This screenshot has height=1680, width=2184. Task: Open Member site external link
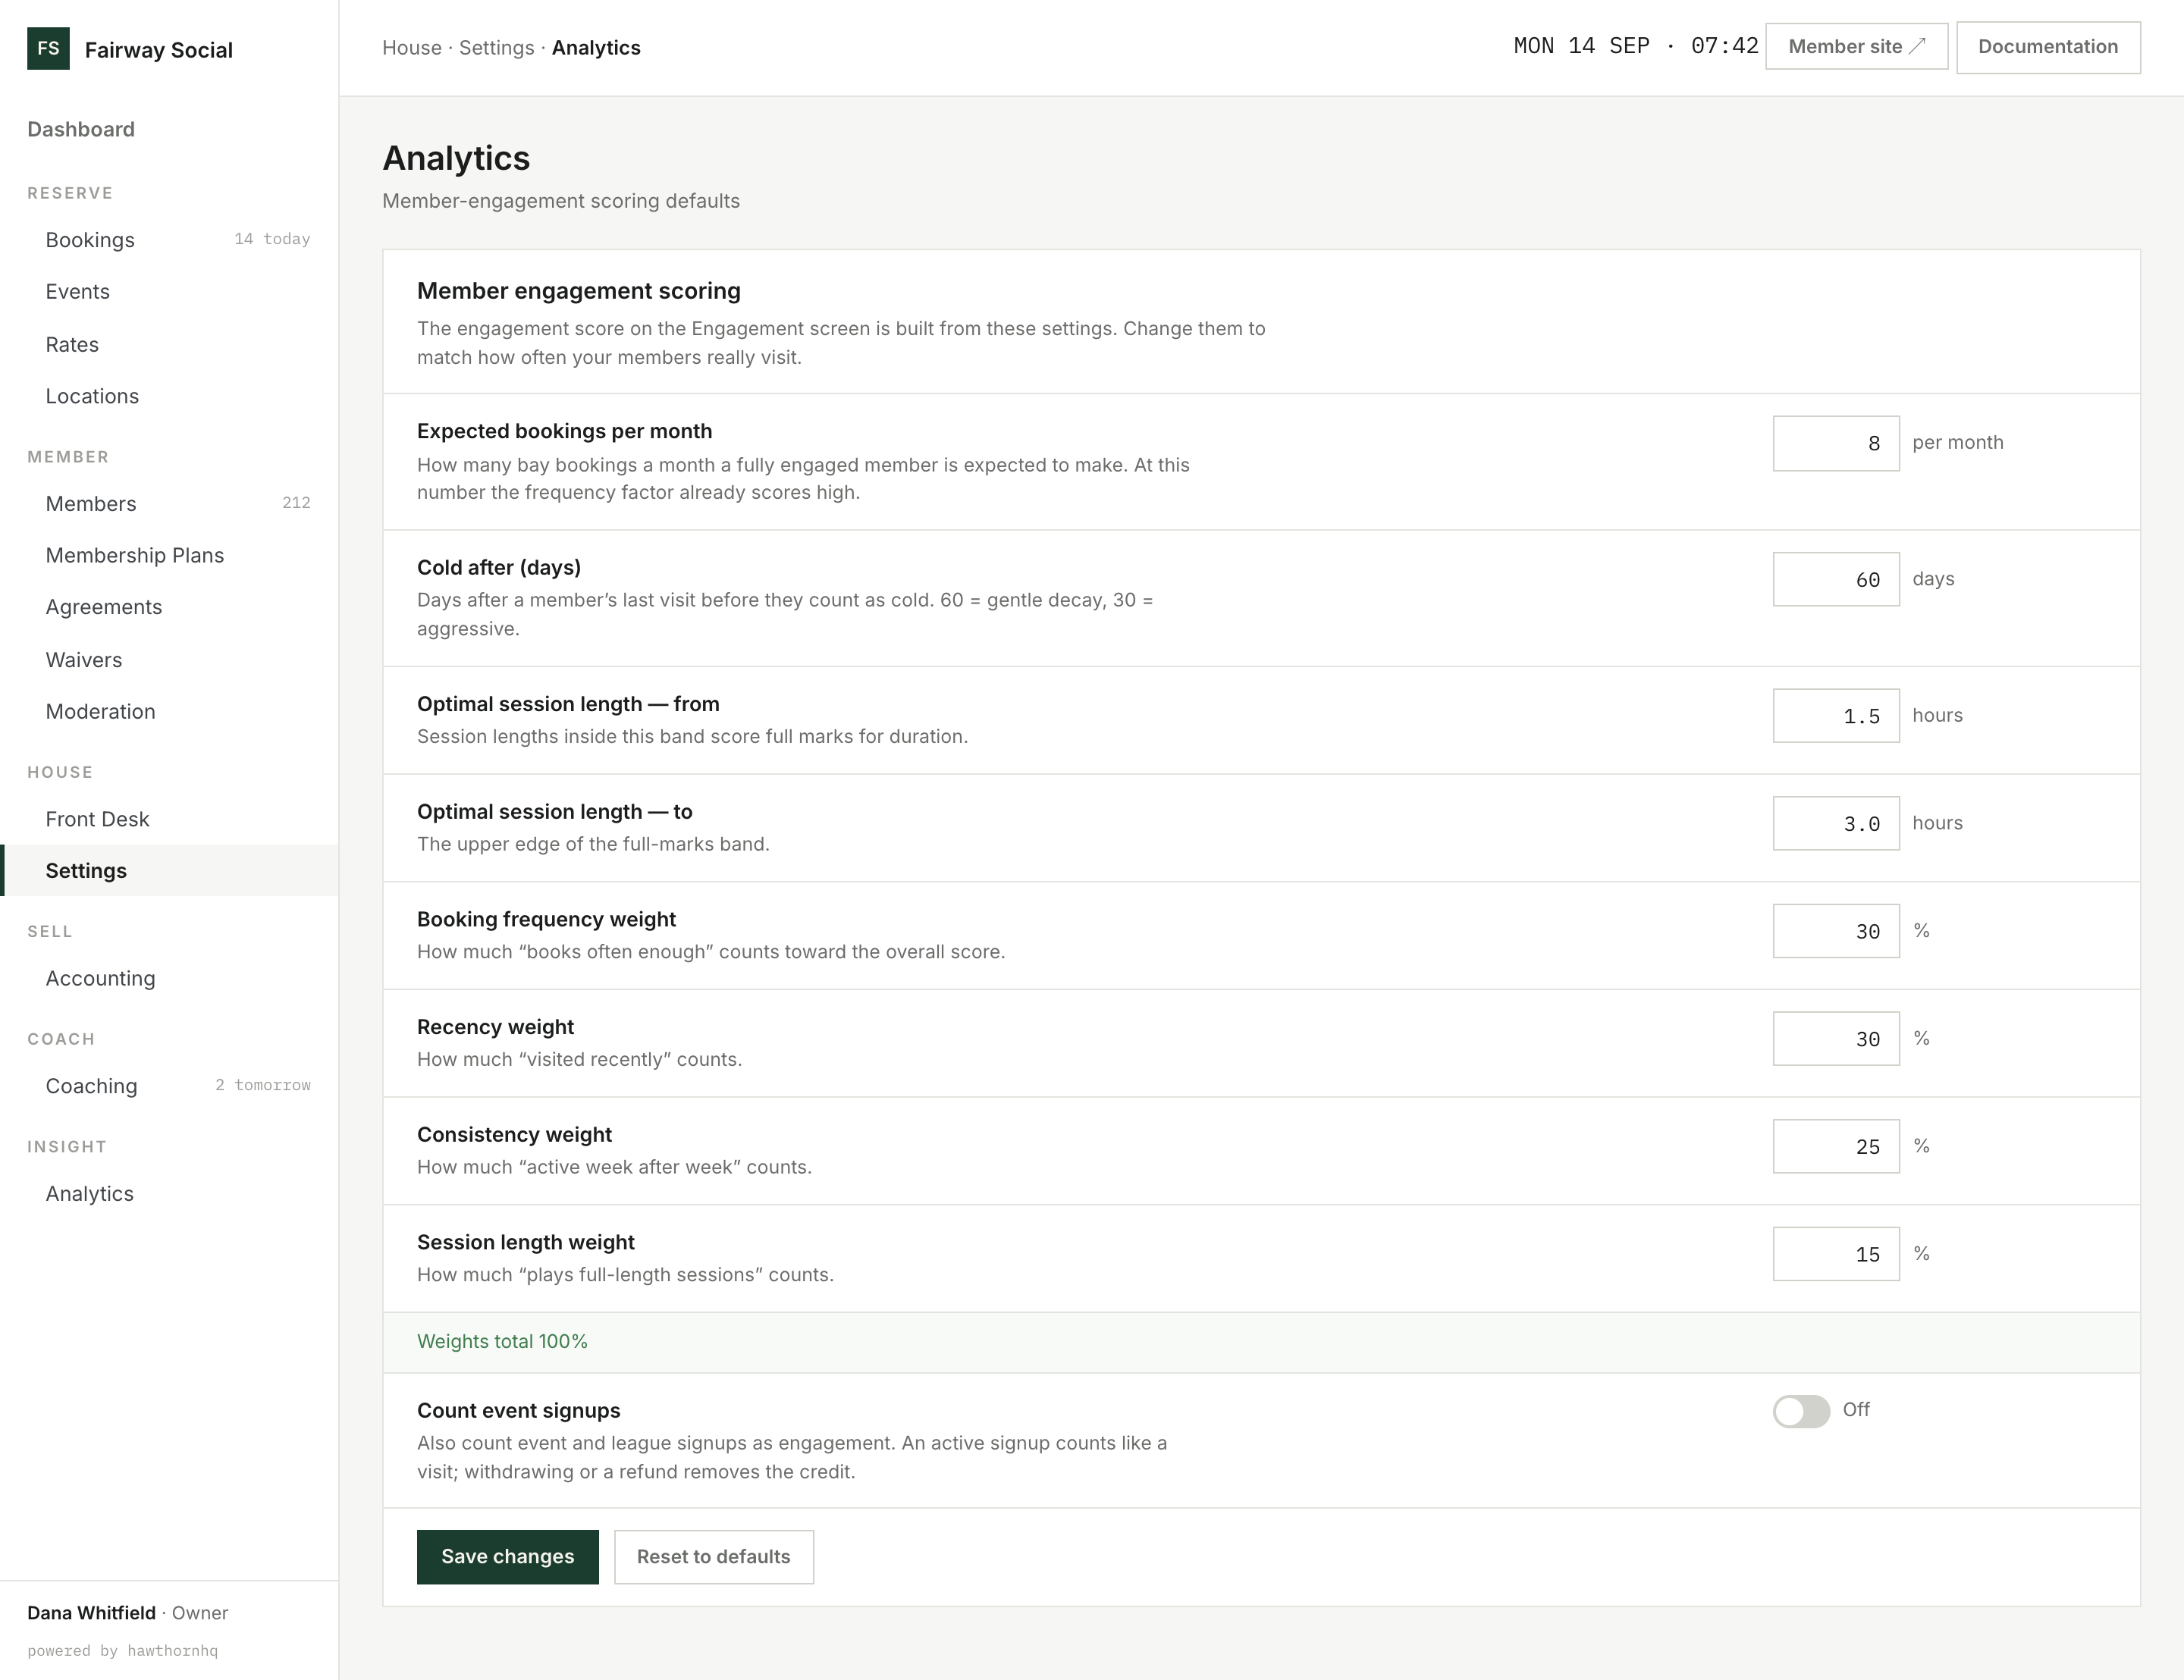coord(1856,47)
